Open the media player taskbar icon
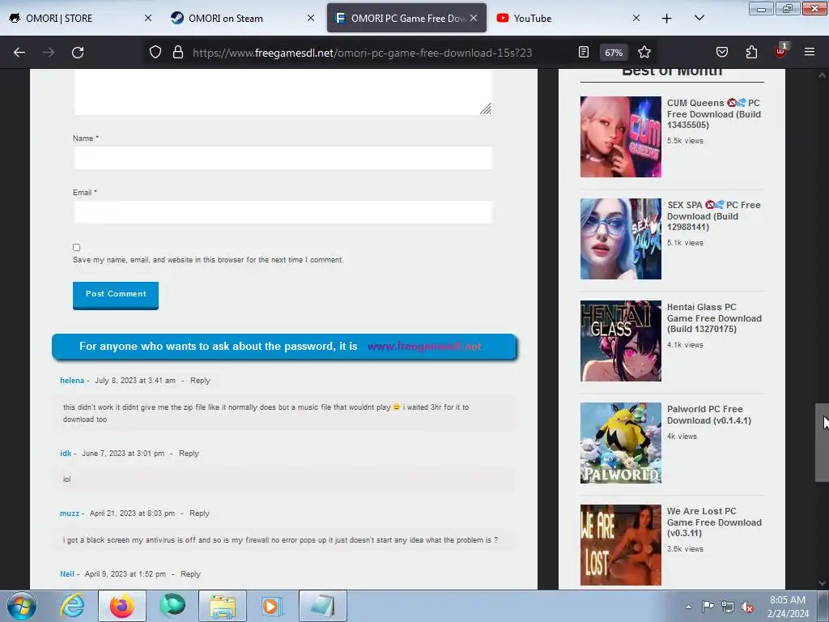829x622 pixels. 272,606
